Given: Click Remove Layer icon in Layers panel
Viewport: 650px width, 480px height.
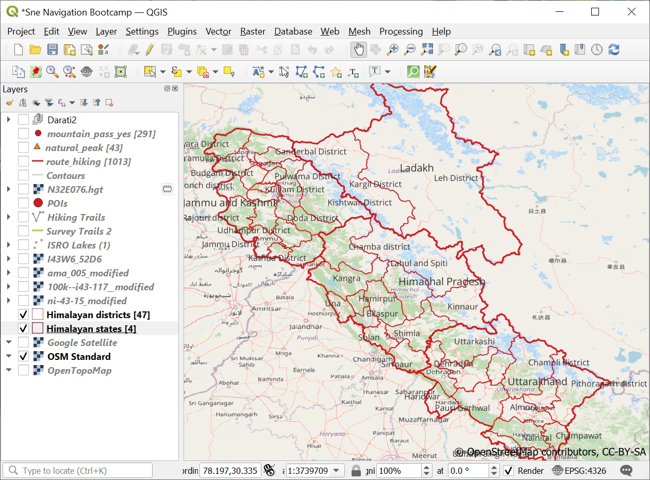Looking at the screenshot, I should coord(109,103).
